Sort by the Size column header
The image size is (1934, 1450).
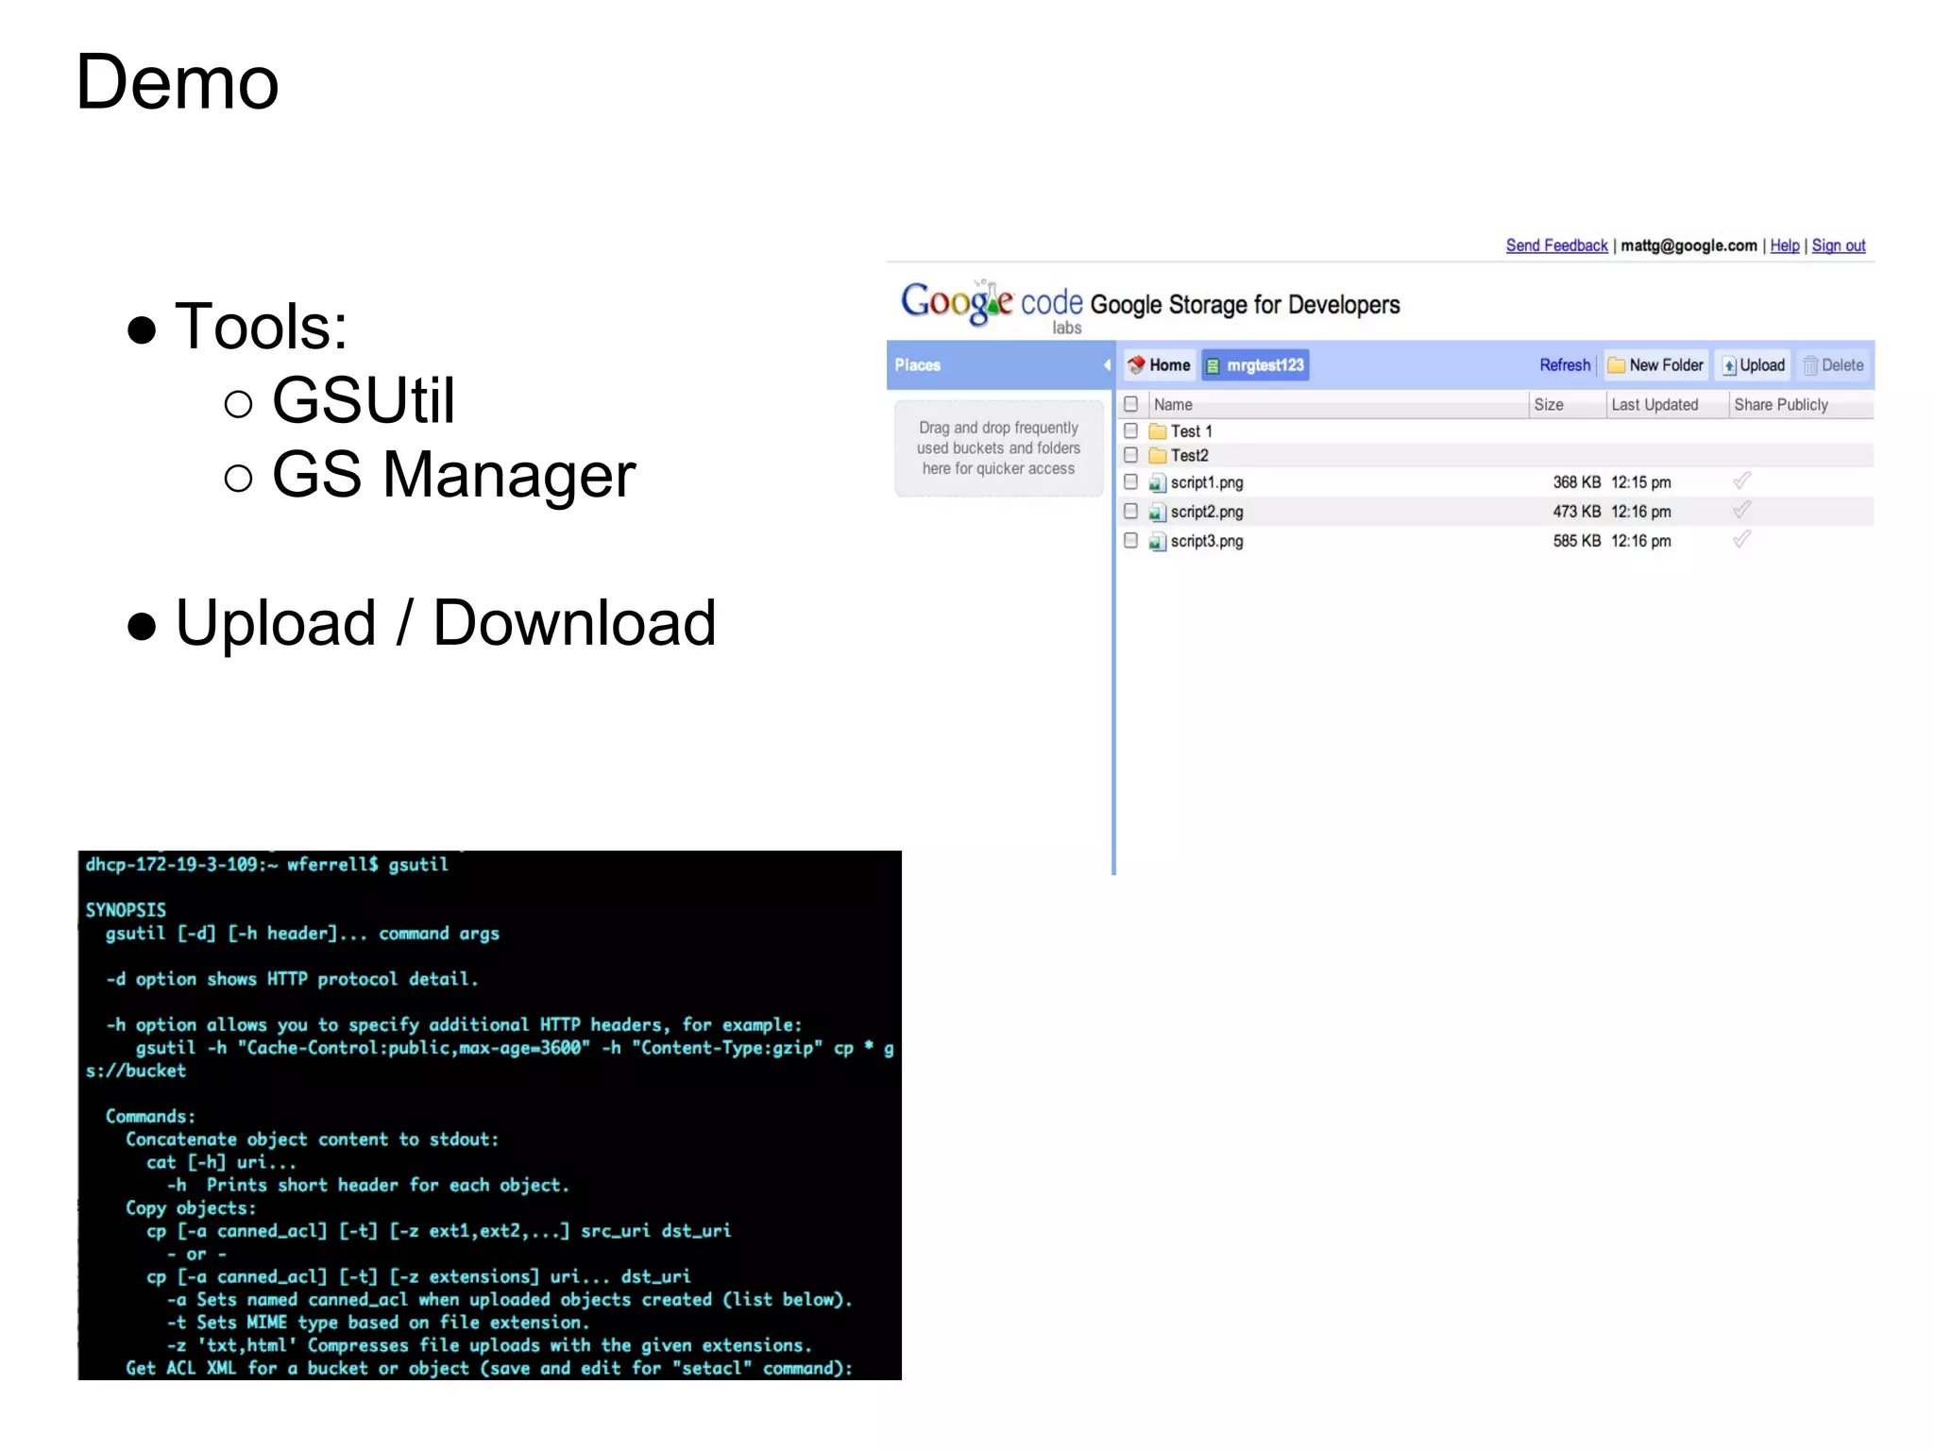(x=1567, y=404)
